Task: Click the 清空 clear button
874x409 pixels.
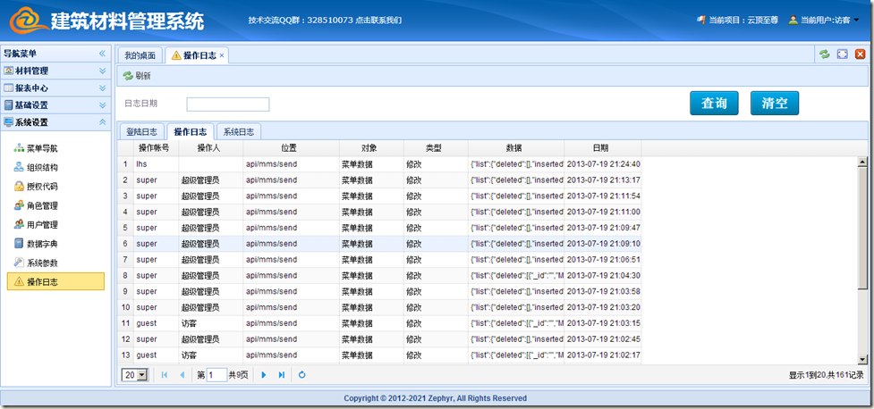Action: (774, 104)
